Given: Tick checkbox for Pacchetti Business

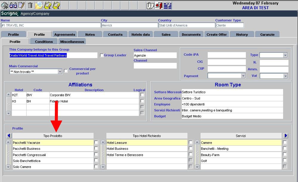Looking at the screenshot, I should 96,148.
